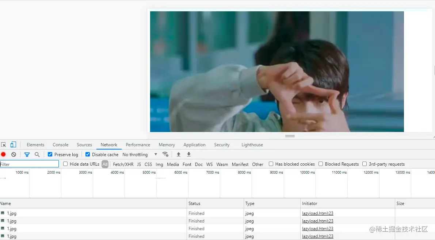Filter requests by Fetch/XHR
Screen dimensions: 435x240
click(x=123, y=164)
